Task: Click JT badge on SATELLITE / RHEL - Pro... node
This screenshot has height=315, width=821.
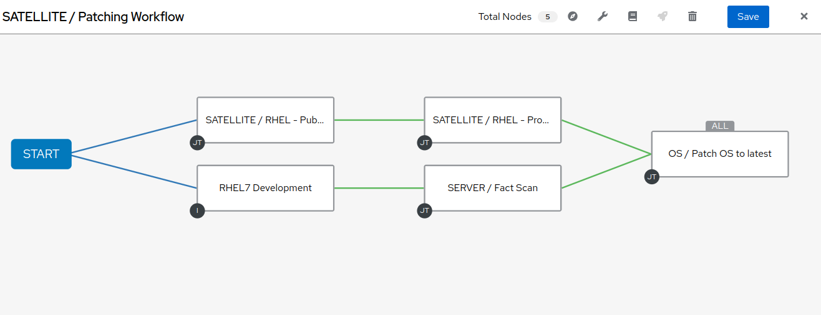Action: 424,143
